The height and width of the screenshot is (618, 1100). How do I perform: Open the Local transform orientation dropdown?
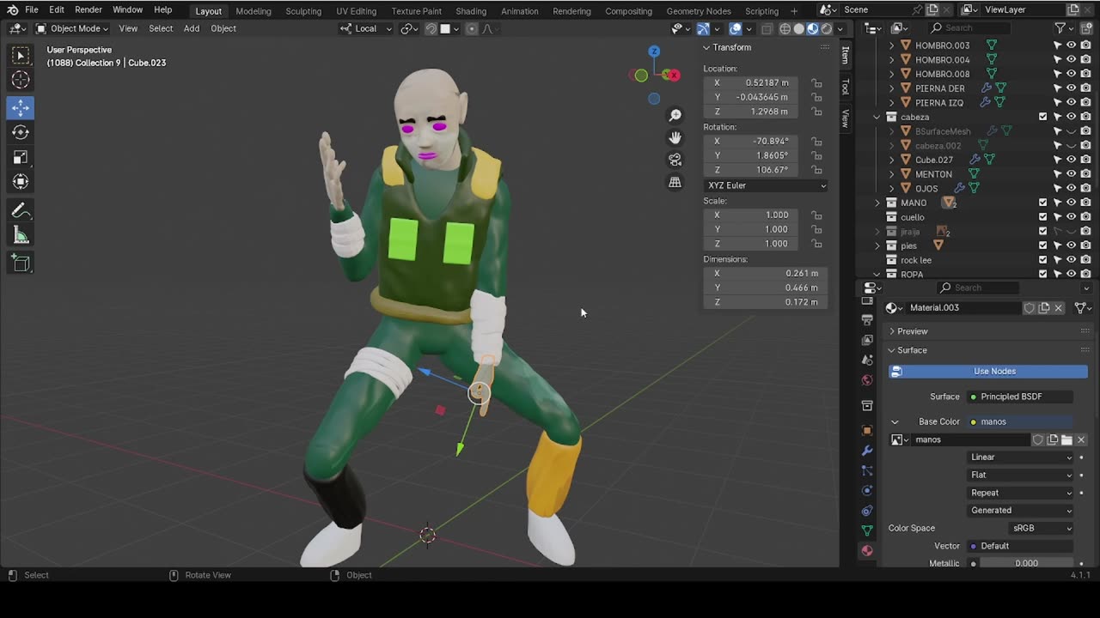coord(366,28)
